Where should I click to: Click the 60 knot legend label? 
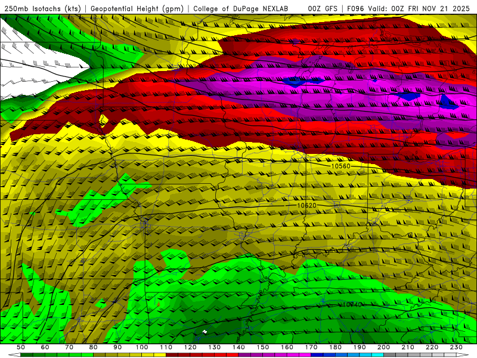point(45,347)
